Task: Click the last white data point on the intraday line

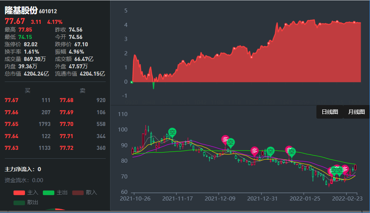Action: (354, 22)
